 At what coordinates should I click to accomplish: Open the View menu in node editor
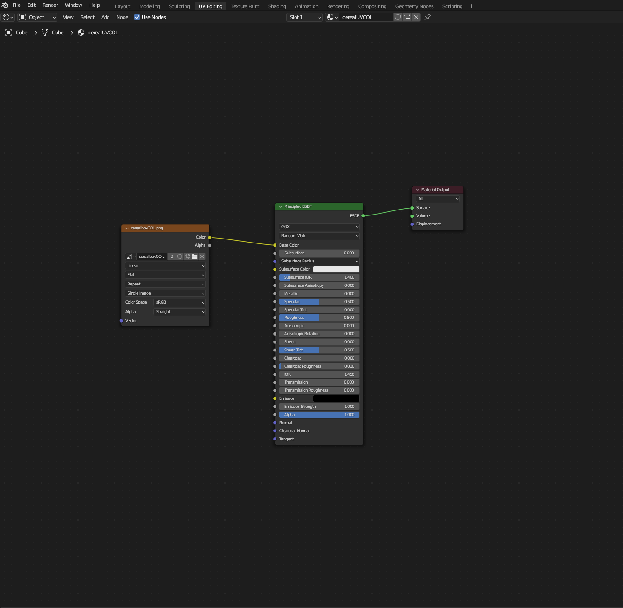click(68, 17)
